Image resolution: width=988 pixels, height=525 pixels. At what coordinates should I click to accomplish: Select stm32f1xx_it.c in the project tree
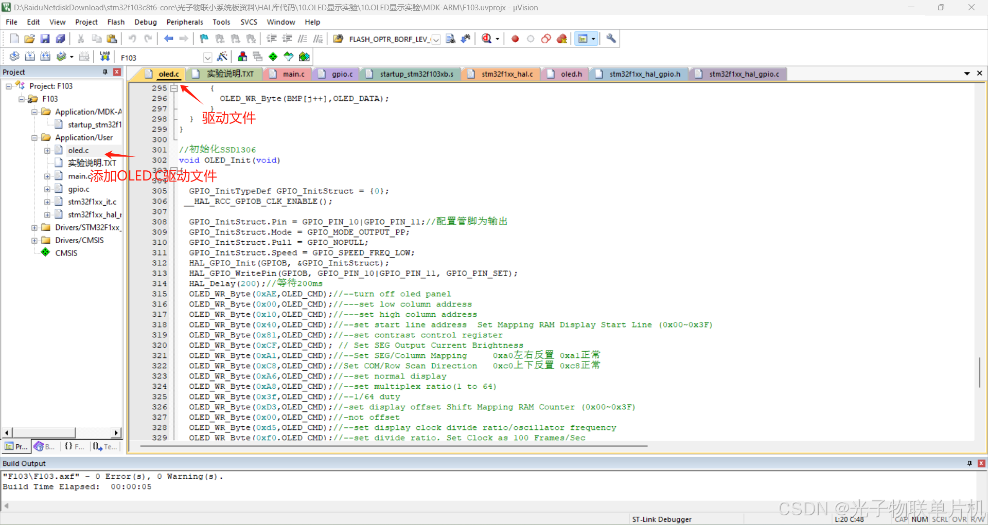tap(92, 202)
